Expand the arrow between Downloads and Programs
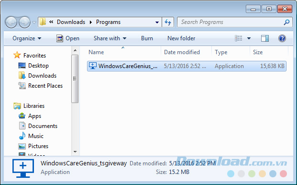The height and width of the screenshot is (185, 297). pyautogui.click(x=91, y=22)
